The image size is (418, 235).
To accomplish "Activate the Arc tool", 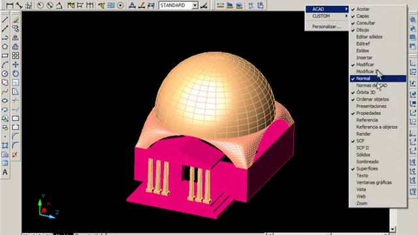I will tap(5, 65).
